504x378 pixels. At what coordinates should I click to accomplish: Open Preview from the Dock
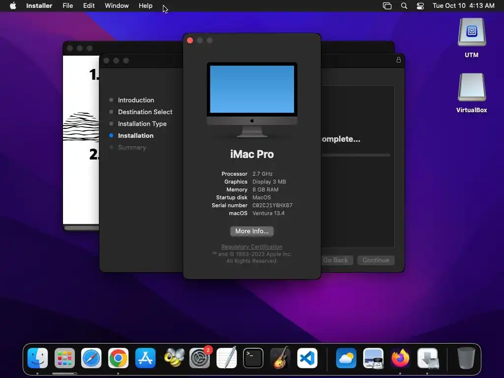373,358
